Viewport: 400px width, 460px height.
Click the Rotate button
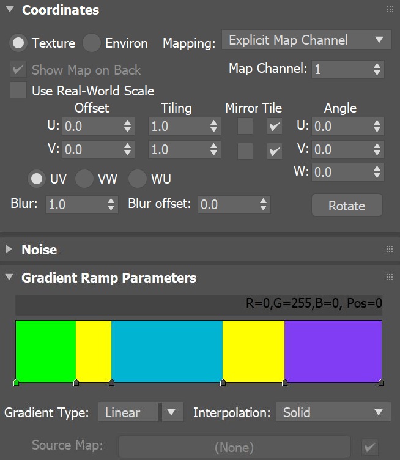tap(347, 206)
